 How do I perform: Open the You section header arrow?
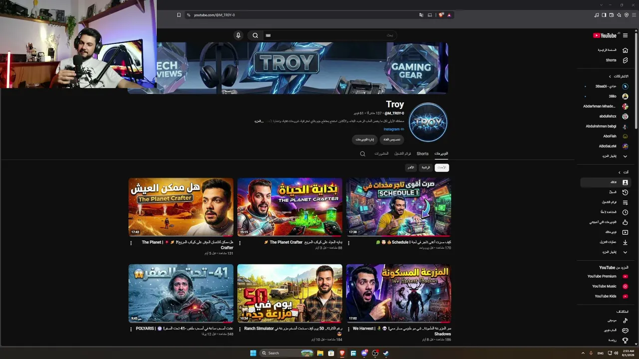click(620, 172)
